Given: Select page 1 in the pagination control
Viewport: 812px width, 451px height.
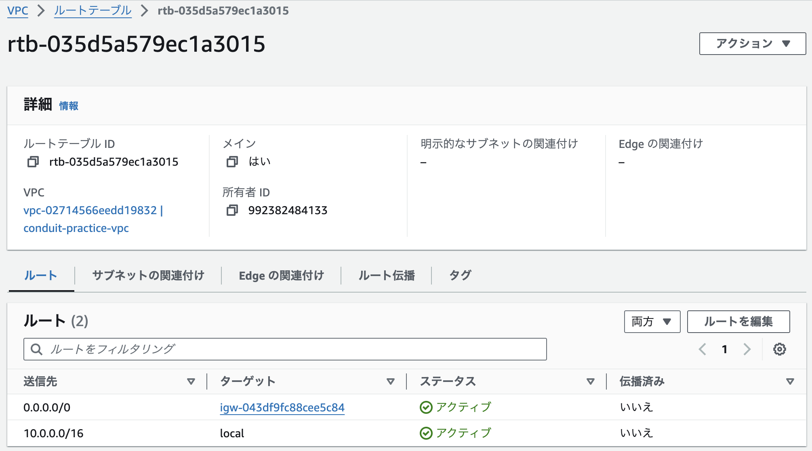Looking at the screenshot, I should 724,349.
